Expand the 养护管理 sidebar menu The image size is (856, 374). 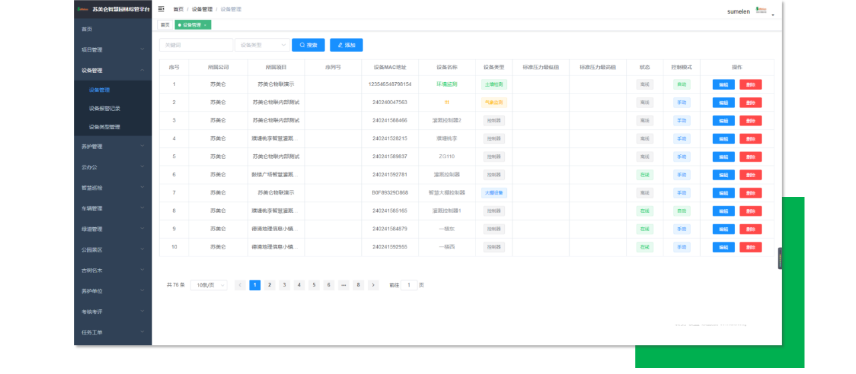(112, 146)
